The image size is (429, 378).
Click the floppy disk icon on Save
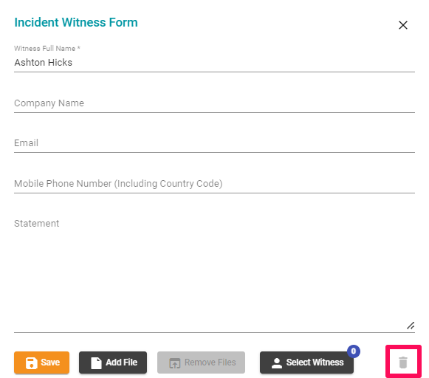[x=32, y=363]
